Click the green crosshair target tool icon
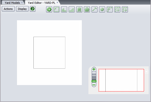 click(49, 9)
